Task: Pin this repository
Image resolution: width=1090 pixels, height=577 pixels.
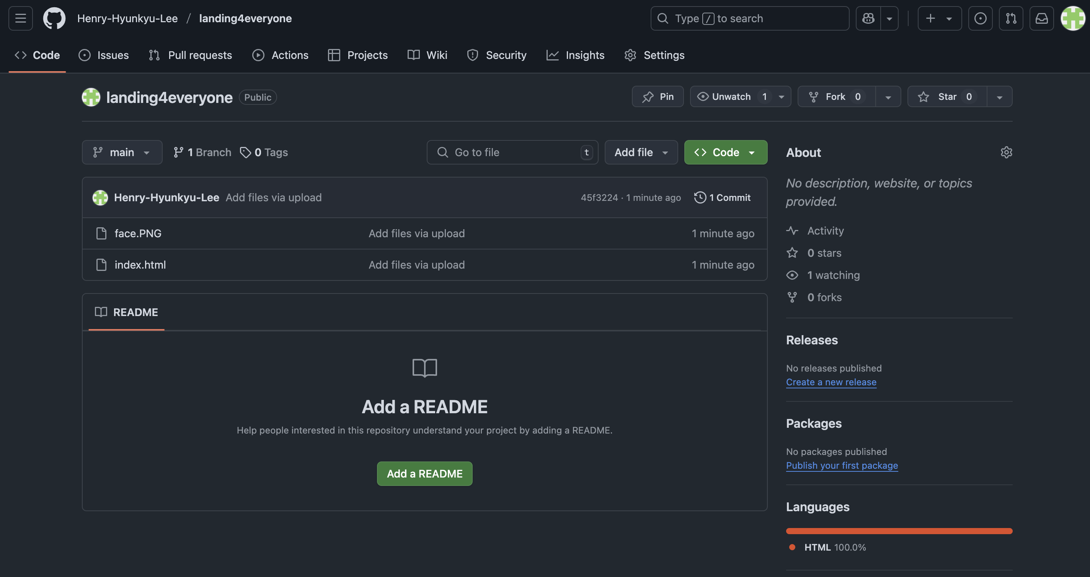Action: click(658, 96)
